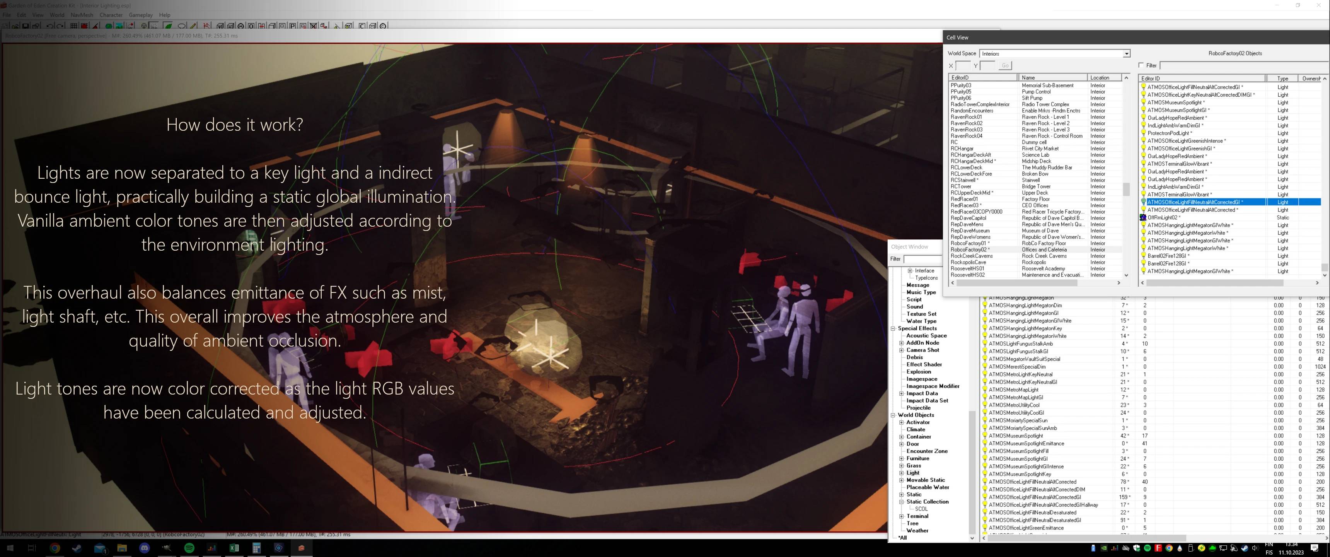1330x557 pixels.
Task: Click the green leaf toolbar icon
Action: pyautogui.click(x=168, y=26)
